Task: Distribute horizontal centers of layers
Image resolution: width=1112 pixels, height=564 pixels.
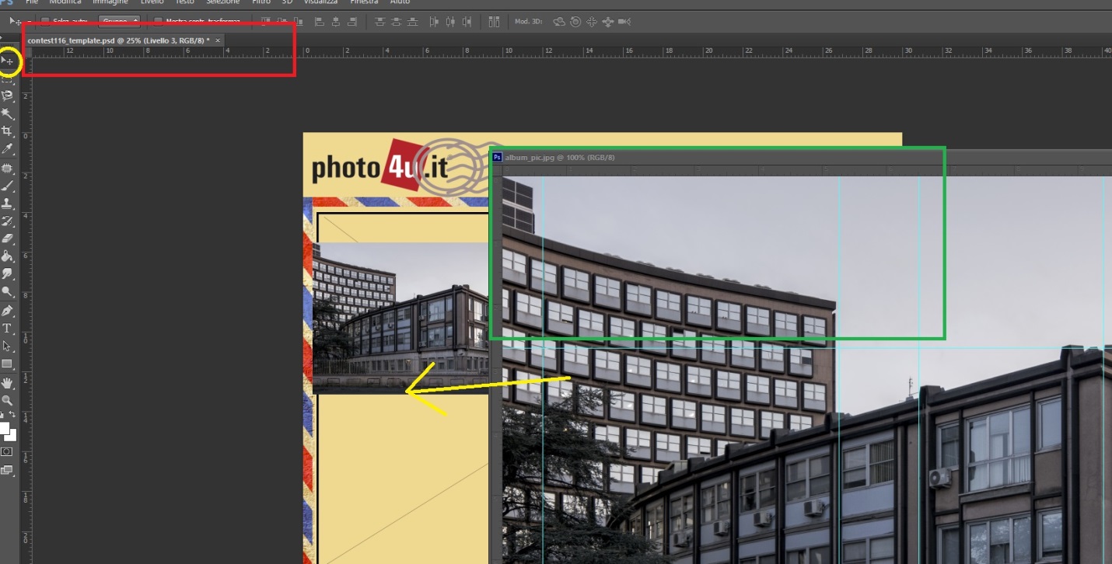Action: [451, 21]
